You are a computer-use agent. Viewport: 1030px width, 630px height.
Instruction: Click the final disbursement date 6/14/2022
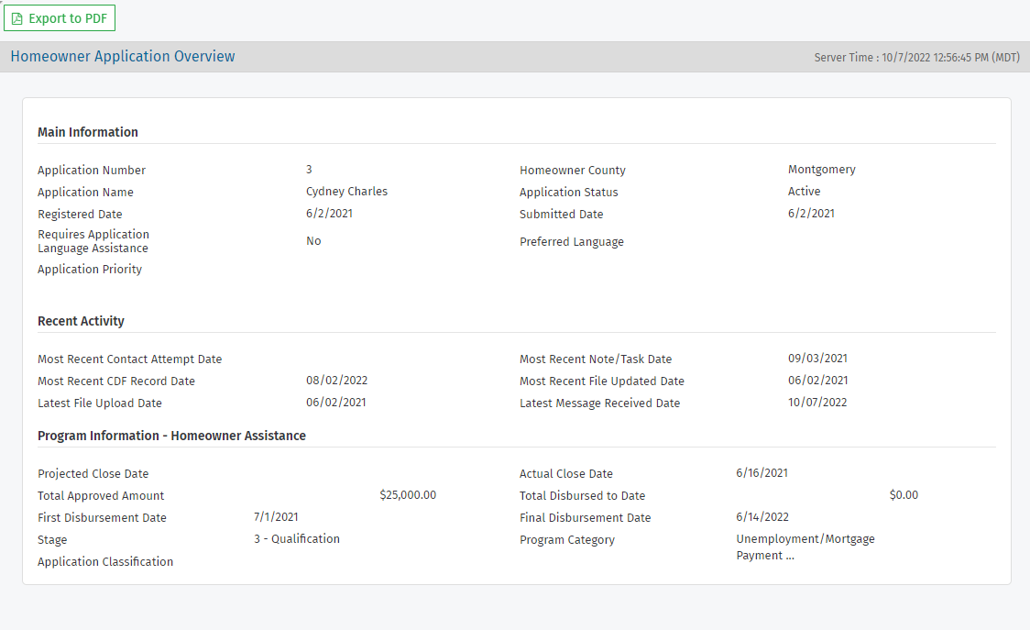[762, 517]
